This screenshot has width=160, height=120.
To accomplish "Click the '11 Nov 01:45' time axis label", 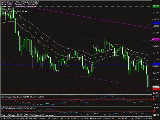I will pos(95,118).
